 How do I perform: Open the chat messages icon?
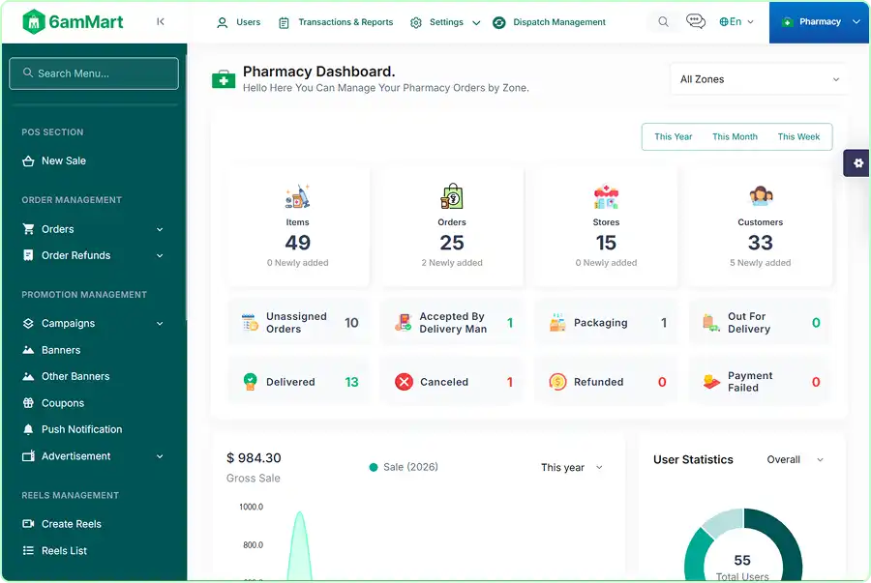click(696, 21)
